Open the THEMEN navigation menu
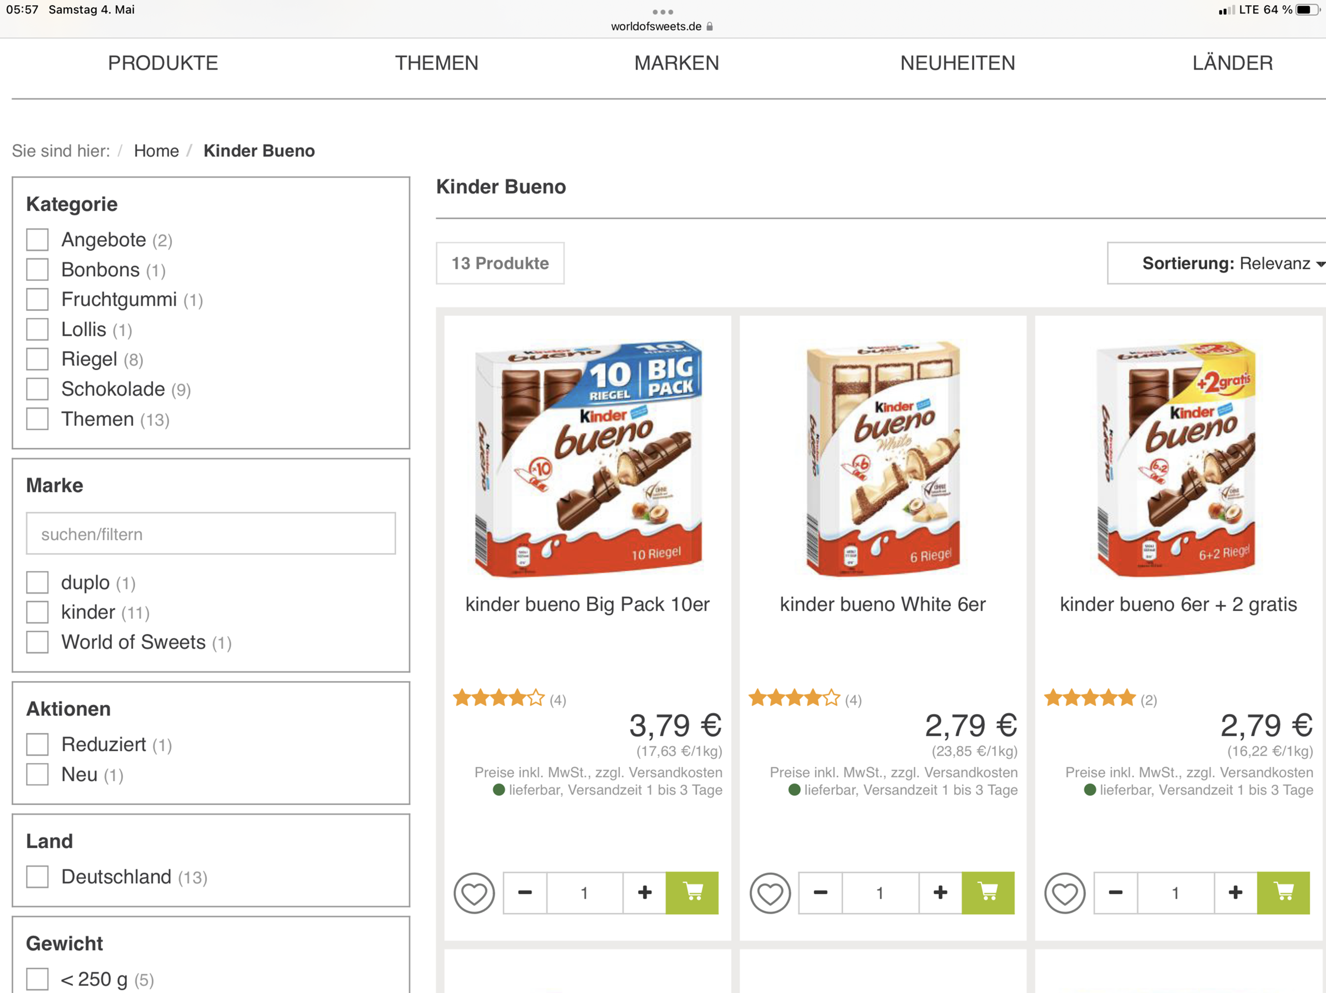 click(437, 63)
